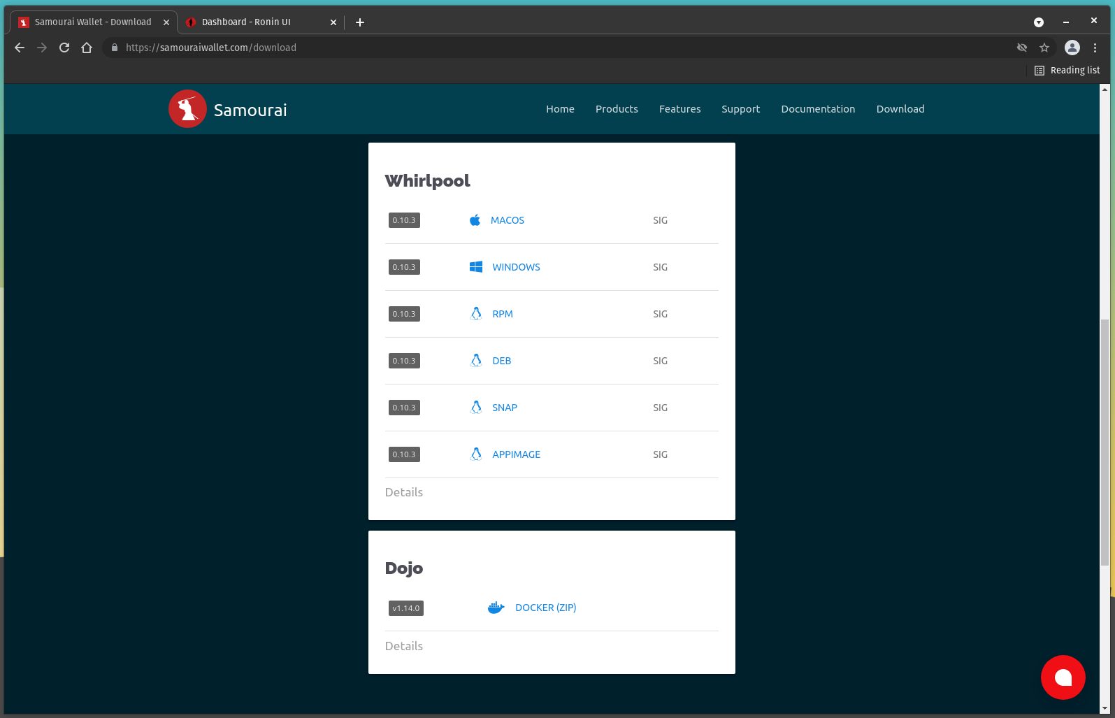The width and height of the screenshot is (1115, 718).
Task: Switch to the Dashboard - Ronin UI tab
Action: click(260, 22)
